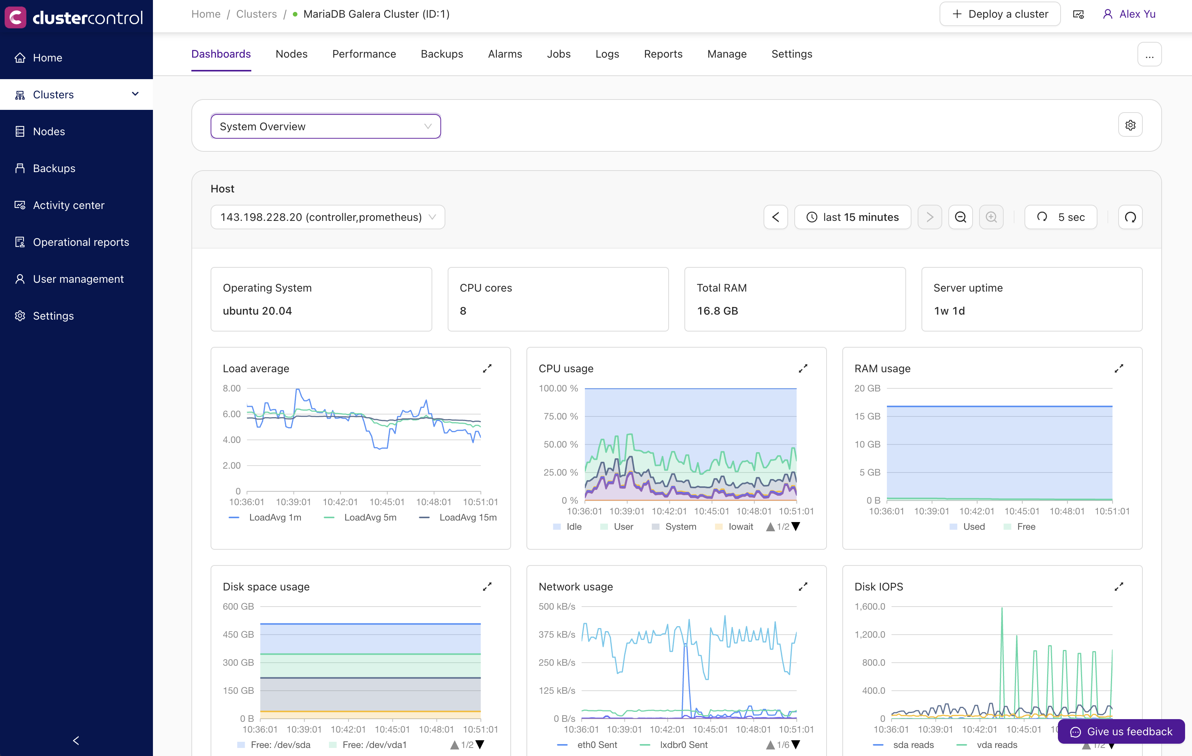Switch to the Backups tab
1192x756 pixels.
pyautogui.click(x=442, y=54)
